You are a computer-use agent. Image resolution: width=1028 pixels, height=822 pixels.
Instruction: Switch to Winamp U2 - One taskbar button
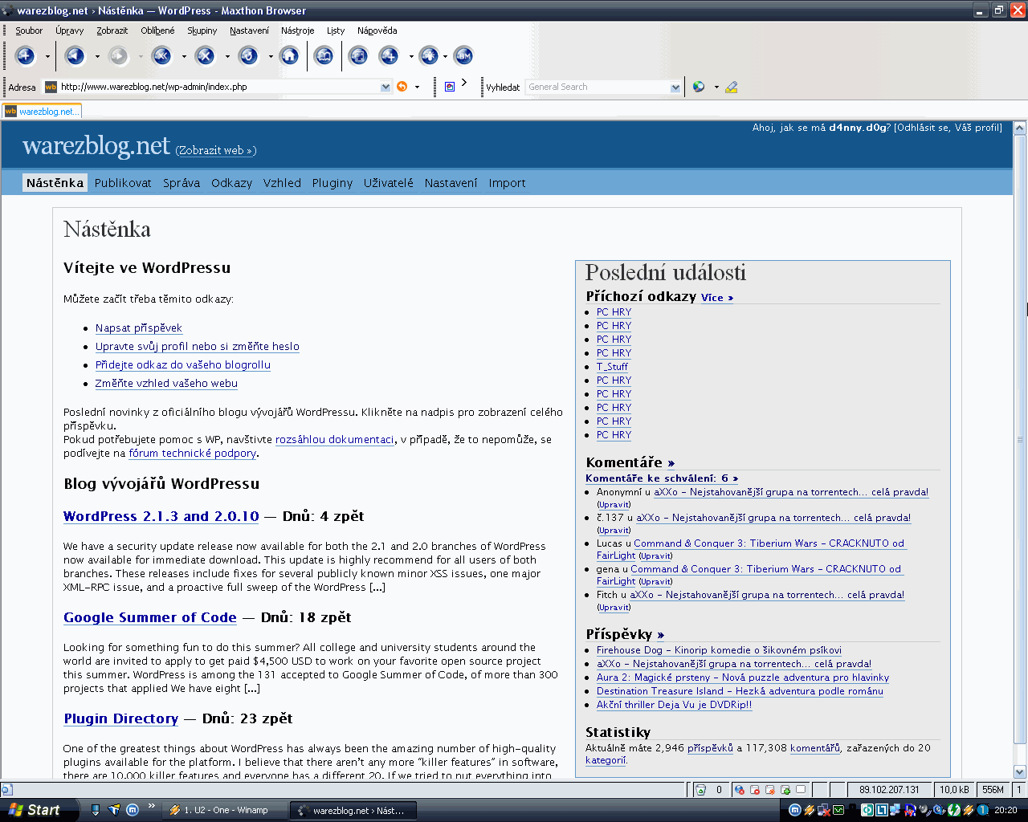click(225, 810)
